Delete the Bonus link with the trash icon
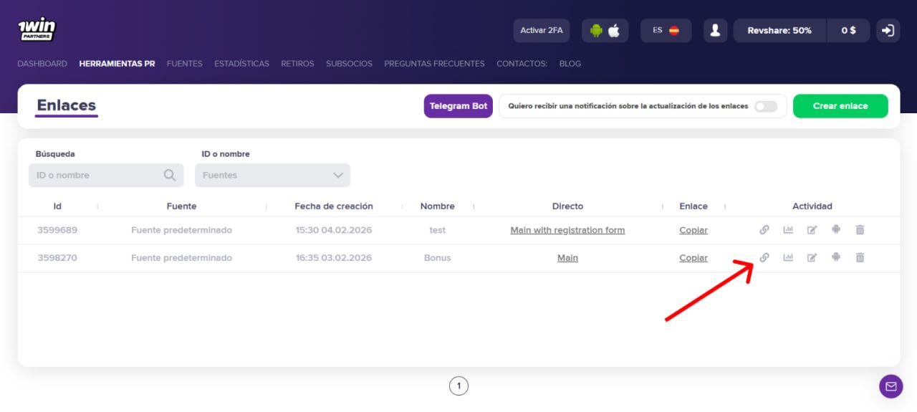The height and width of the screenshot is (412, 917). pyautogui.click(x=860, y=258)
